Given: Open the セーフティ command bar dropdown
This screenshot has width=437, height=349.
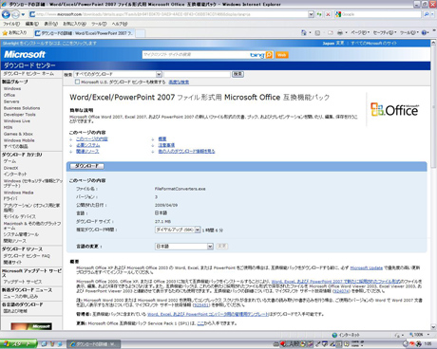Looking at the screenshot, I should point(385,32).
